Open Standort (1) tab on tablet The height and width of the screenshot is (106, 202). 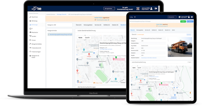[167, 30]
